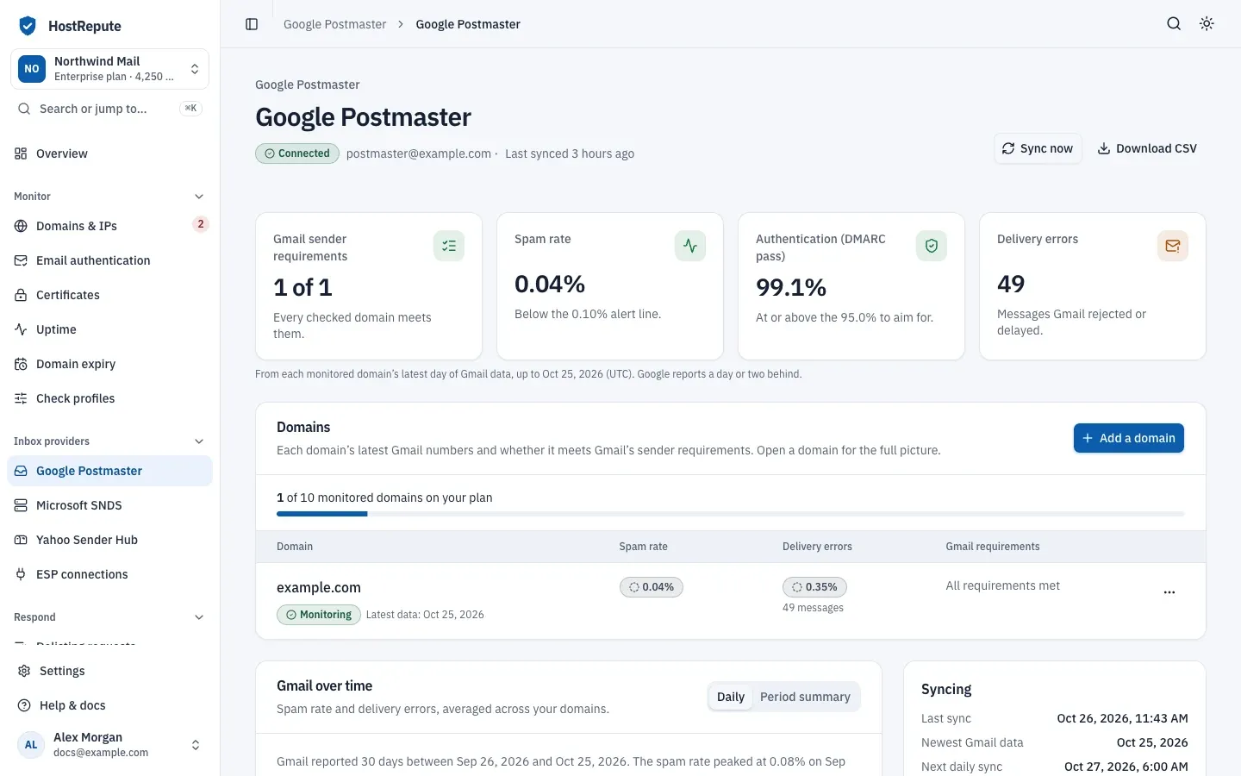Open example.com row actions menu

(x=1169, y=592)
